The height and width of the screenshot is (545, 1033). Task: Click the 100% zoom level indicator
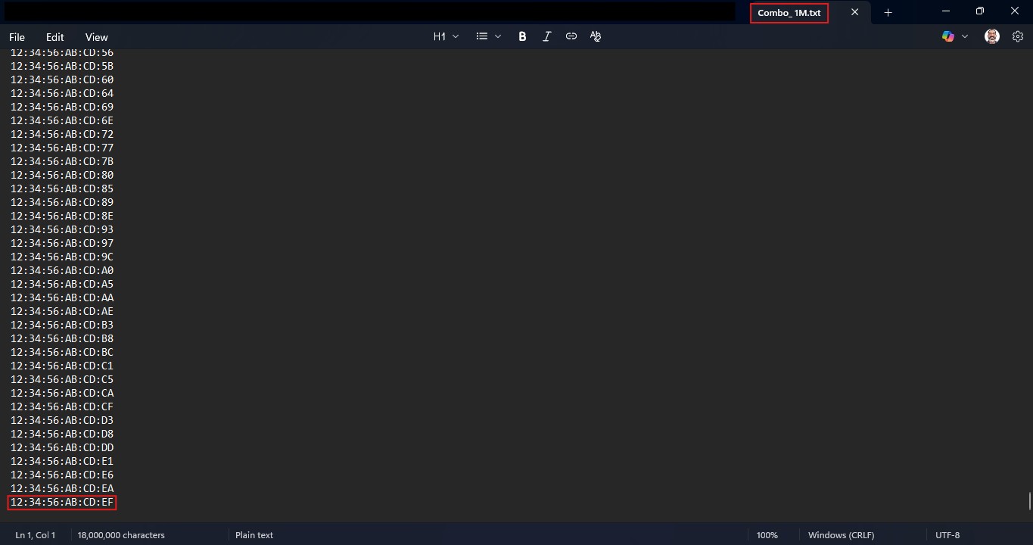pos(767,535)
